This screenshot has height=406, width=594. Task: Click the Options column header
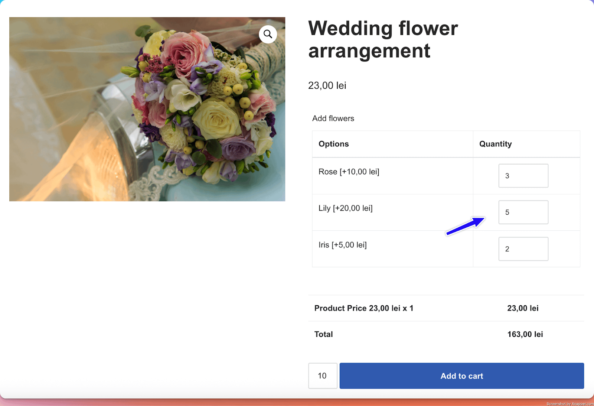333,144
